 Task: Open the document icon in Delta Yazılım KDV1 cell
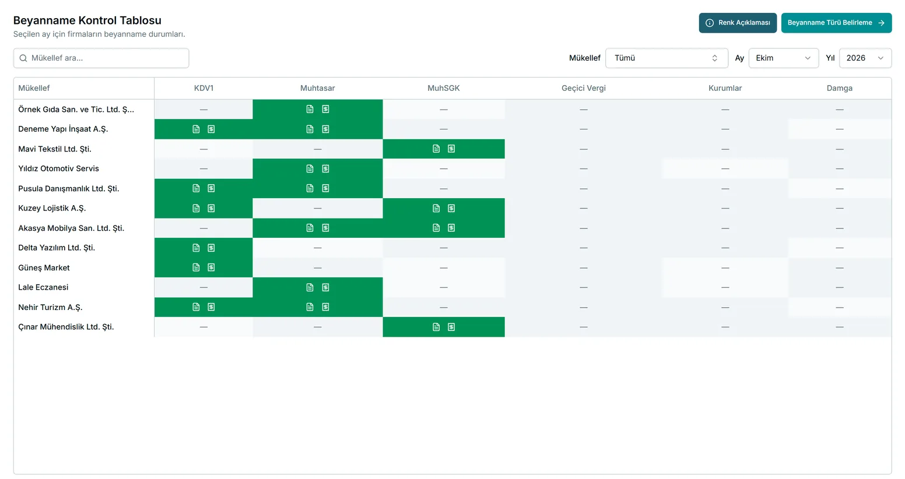(x=196, y=248)
